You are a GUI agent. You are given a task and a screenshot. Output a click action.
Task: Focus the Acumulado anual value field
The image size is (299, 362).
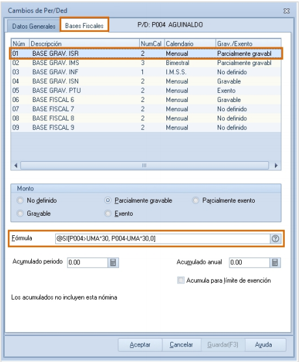[x=250, y=263]
